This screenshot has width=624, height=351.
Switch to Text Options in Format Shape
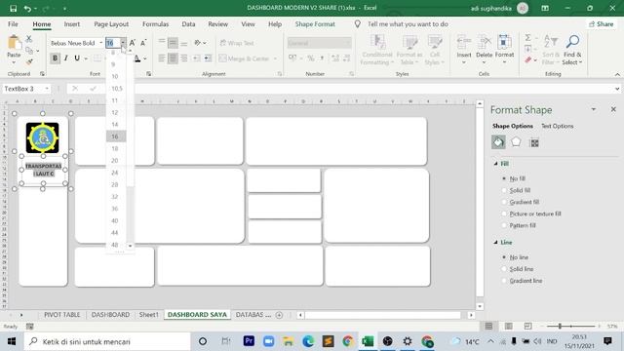coord(557,126)
